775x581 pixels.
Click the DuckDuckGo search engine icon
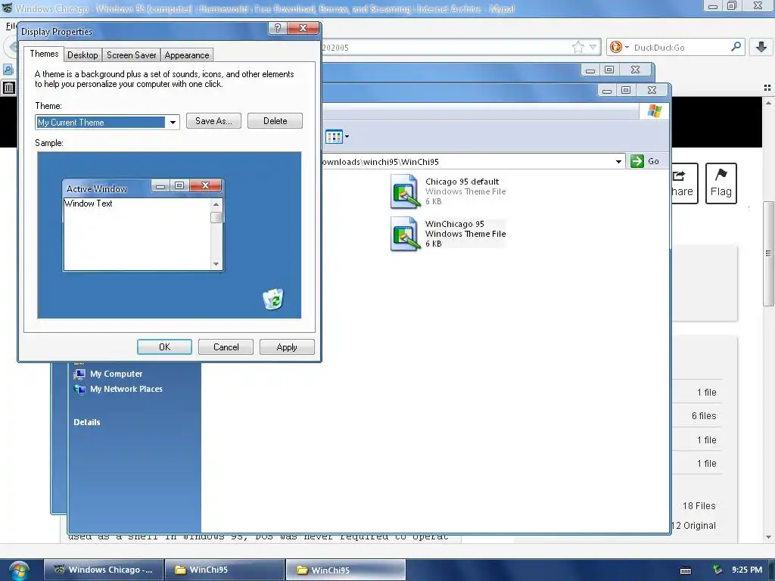point(616,47)
